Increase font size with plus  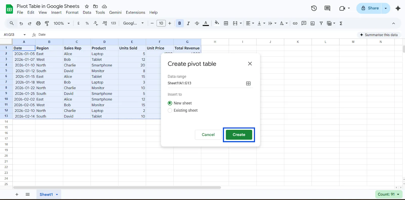170,23
